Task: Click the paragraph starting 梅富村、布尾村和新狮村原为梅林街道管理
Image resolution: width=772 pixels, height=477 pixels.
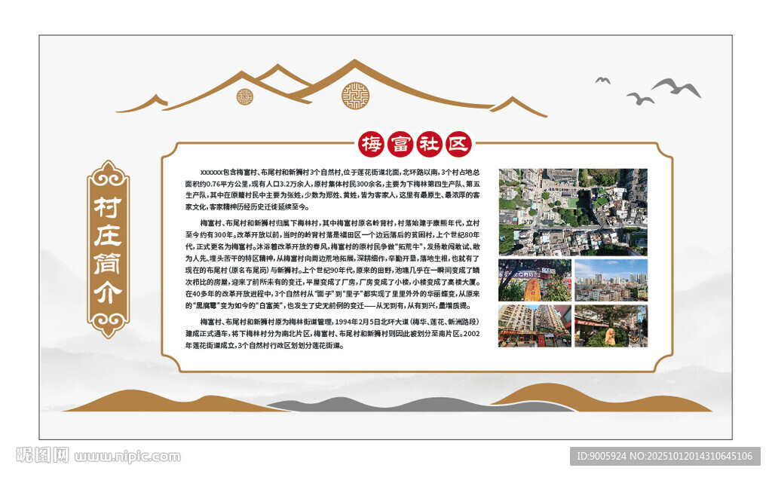Action: 332,334
